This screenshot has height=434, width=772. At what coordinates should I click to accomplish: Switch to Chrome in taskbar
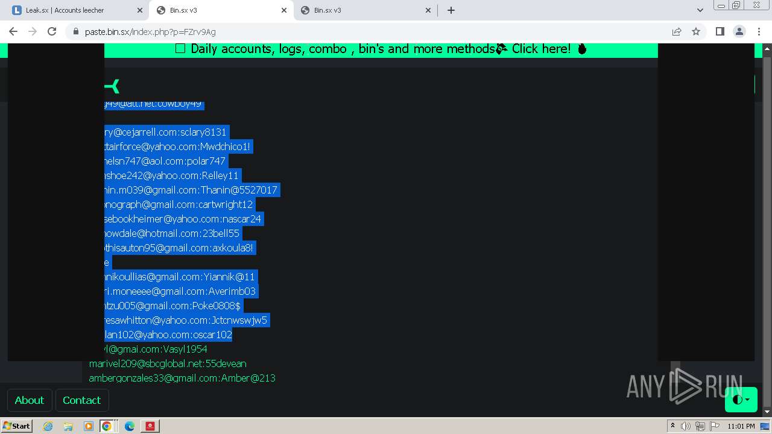pos(107,426)
